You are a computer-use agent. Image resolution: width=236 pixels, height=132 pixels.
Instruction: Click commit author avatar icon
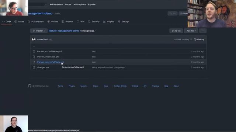(34, 39)
